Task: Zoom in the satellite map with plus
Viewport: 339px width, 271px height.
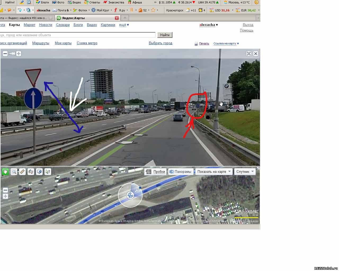Action: [5, 196]
